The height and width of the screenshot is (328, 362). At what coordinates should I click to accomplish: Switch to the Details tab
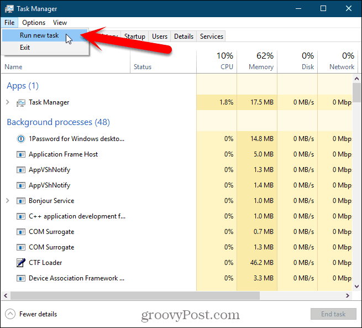(x=183, y=37)
